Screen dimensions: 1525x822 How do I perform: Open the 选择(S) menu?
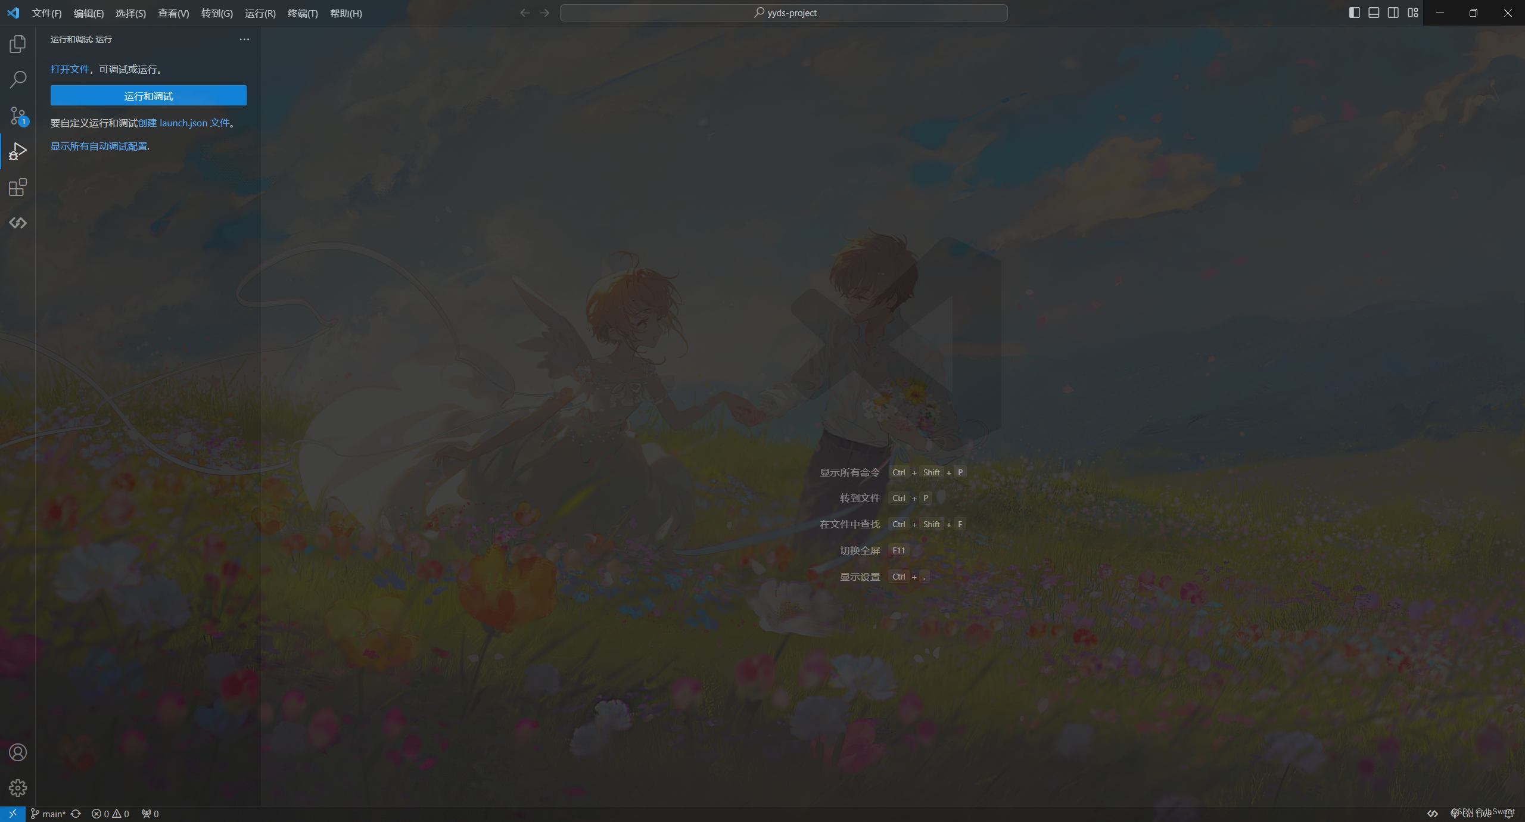click(130, 13)
